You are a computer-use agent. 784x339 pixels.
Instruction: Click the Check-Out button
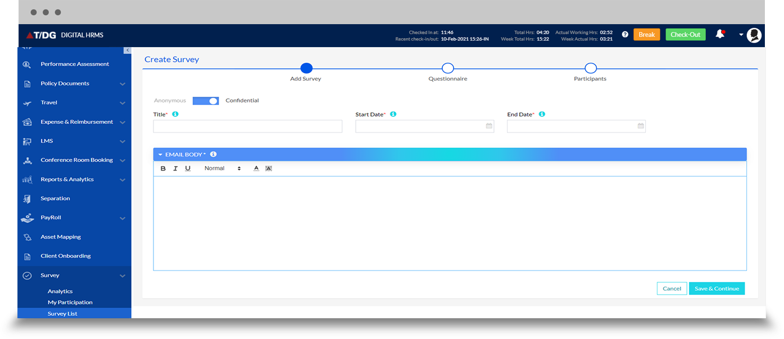(x=686, y=35)
